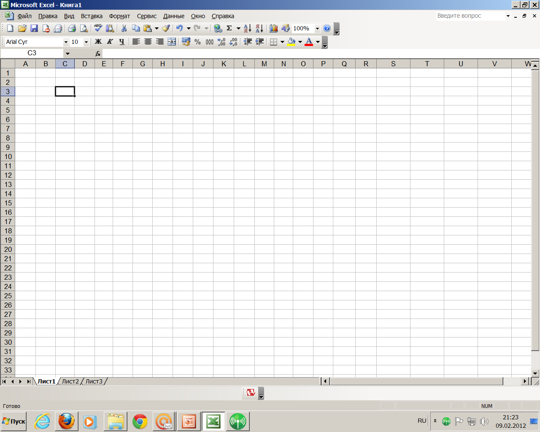Increase indent icon in formatting toolbar
540x432 pixels.
(259, 42)
